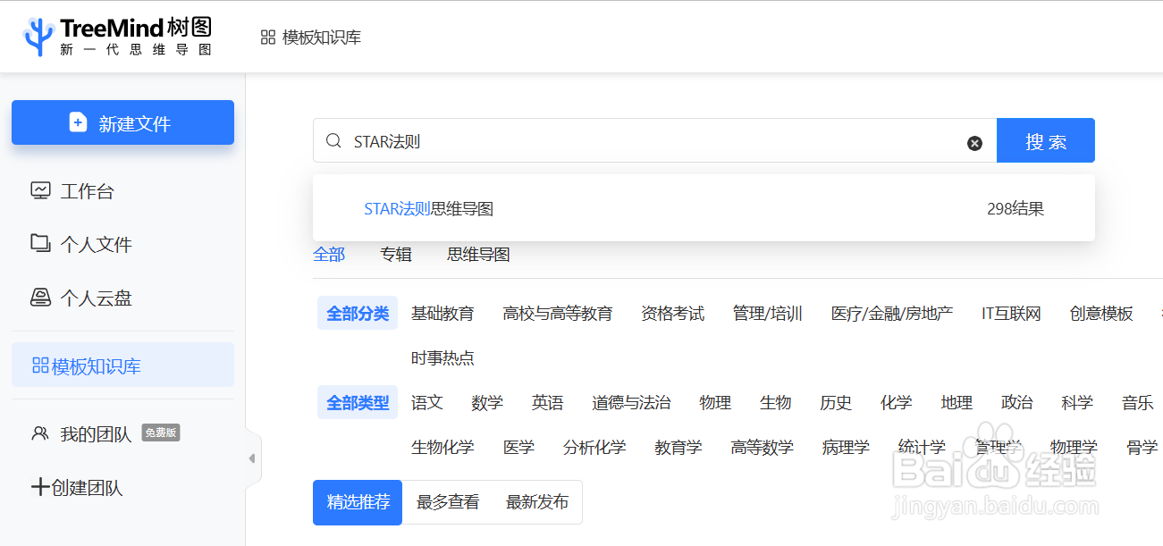The image size is (1163, 546).
Task: Filter by 时事热点 category
Action: [442, 358]
